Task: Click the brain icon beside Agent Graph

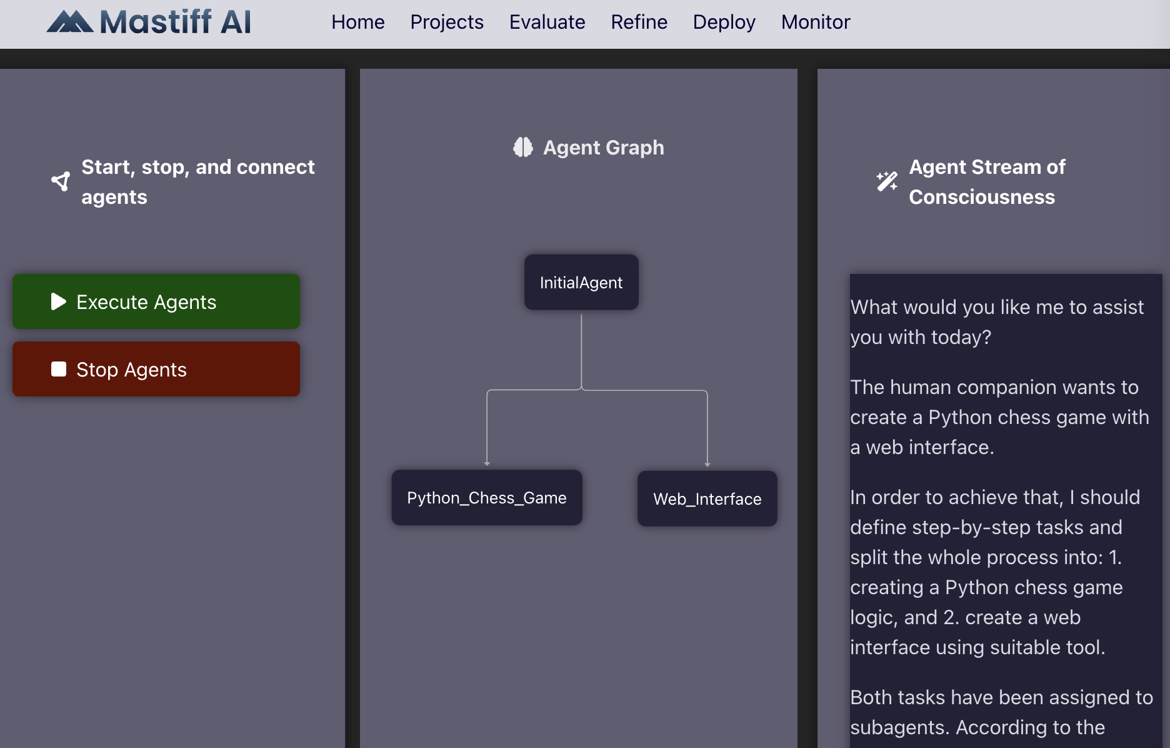Action: pos(523,148)
